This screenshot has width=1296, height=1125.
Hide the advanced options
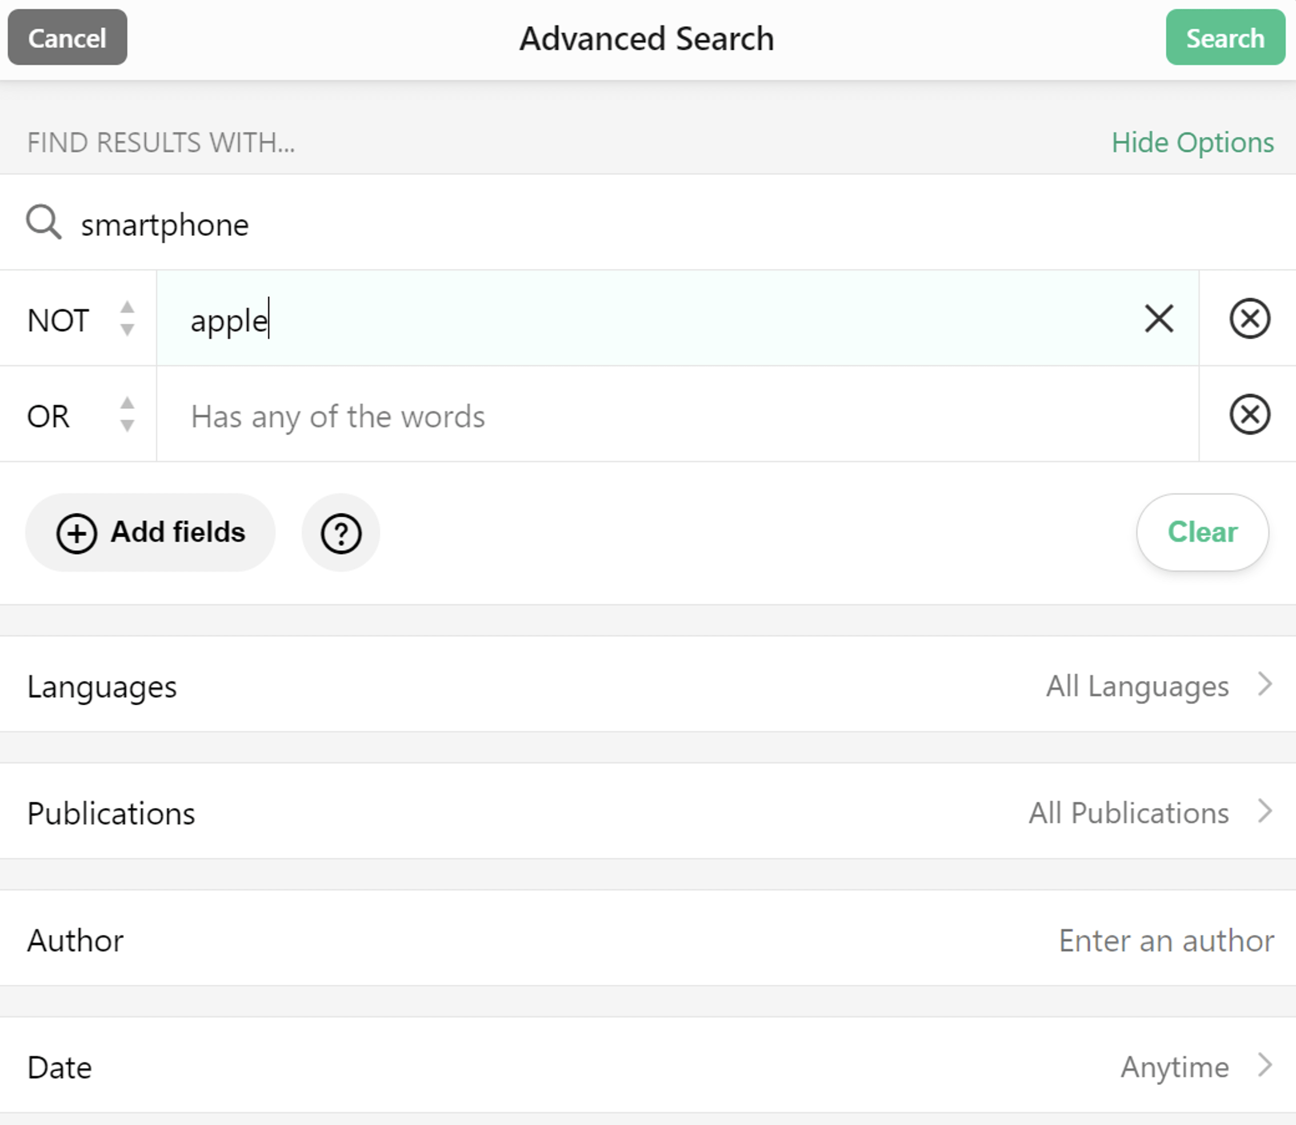[x=1193, y=142]
